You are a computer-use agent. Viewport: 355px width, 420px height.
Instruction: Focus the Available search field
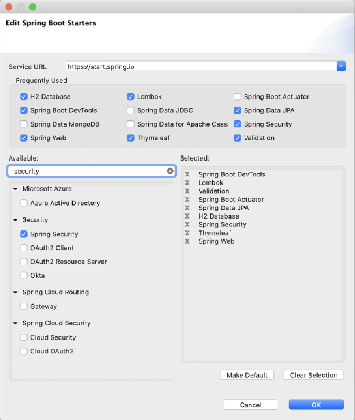(92, 171)
